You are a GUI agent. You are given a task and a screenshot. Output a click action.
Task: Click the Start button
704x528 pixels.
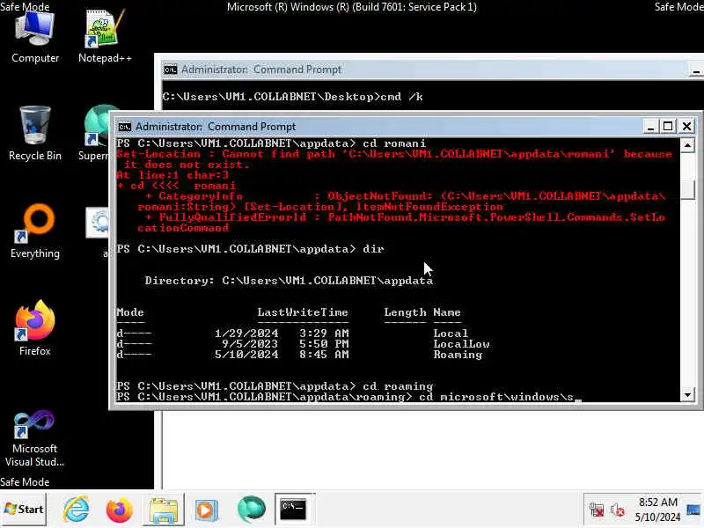24,510
